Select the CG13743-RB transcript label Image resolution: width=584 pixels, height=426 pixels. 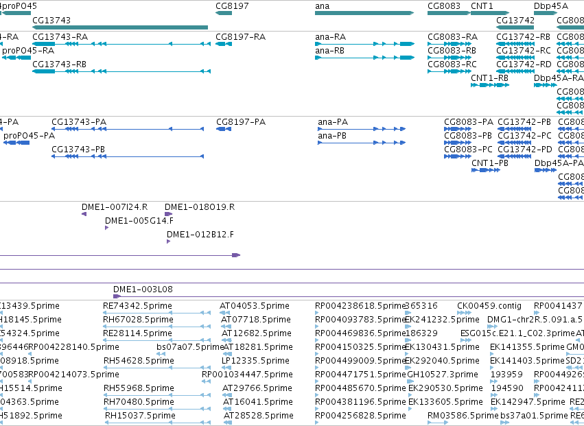[59, 64]
